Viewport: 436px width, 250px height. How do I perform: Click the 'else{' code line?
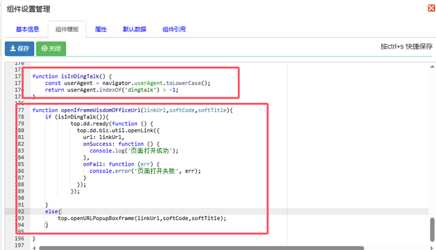[x=53, y=211]
